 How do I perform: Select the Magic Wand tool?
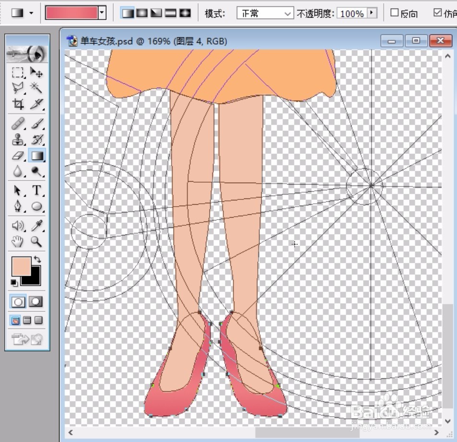[x=36, y=88]
